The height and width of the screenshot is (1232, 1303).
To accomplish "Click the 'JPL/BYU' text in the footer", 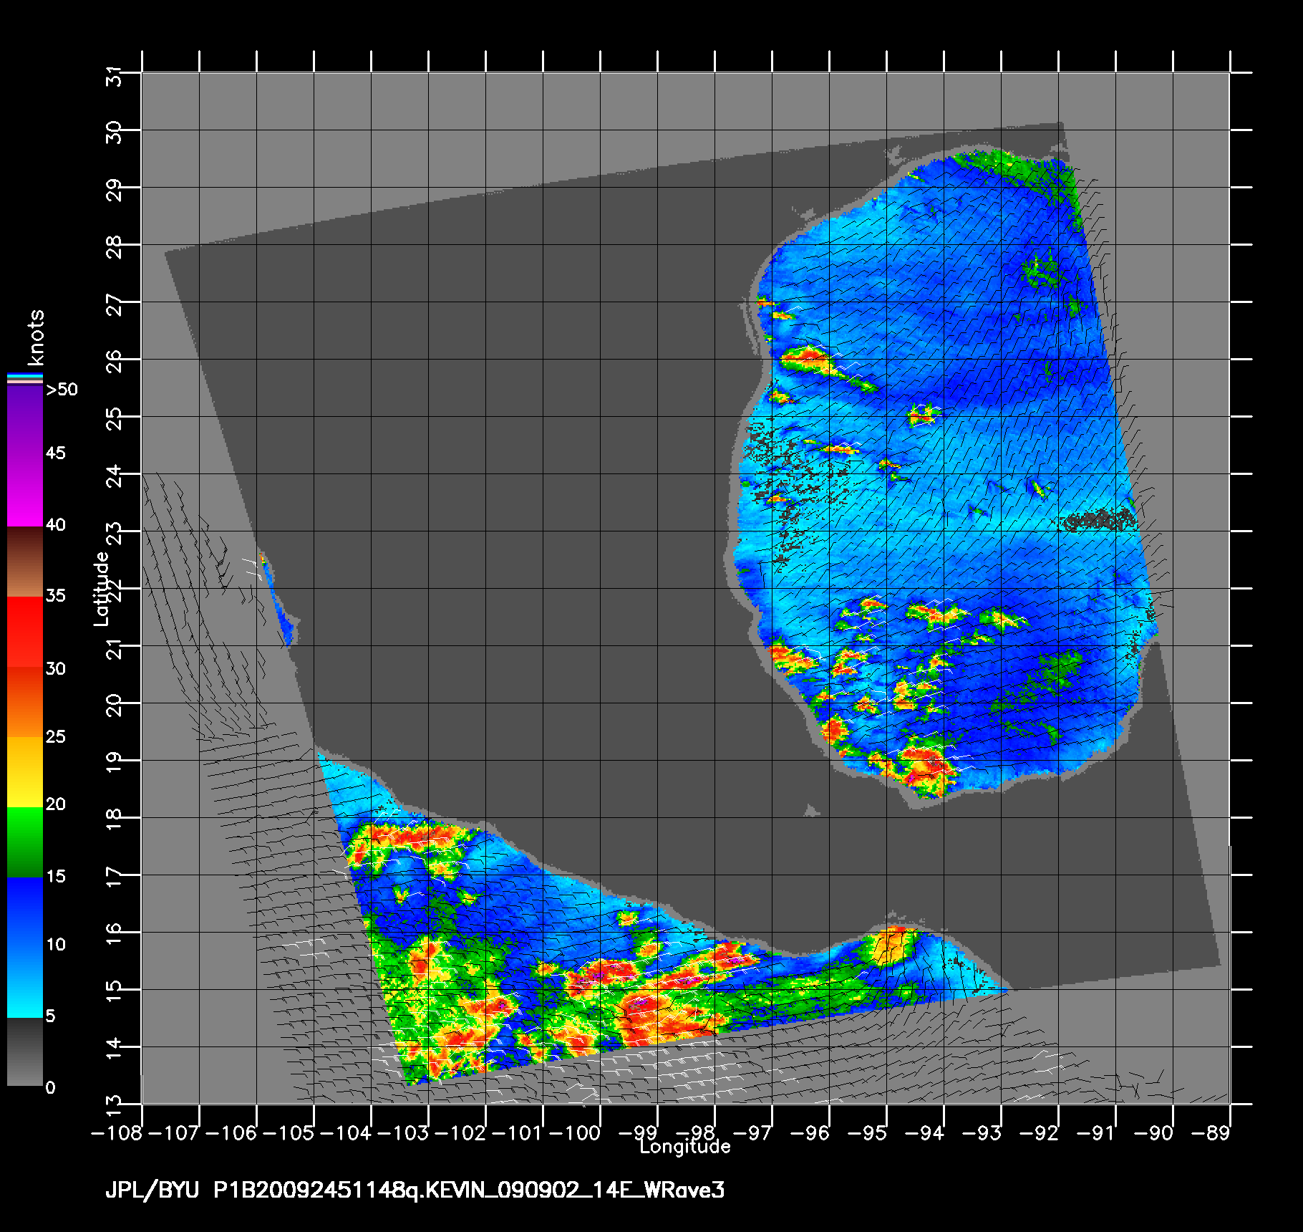I will [x=152, y=1191].
